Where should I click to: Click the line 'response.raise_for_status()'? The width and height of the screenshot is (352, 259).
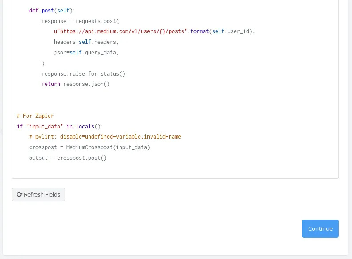click(84, 74)
